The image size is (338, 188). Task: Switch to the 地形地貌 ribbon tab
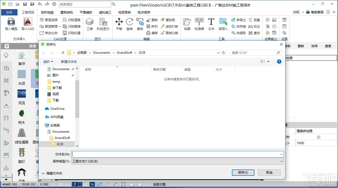[x=47, y=12]
